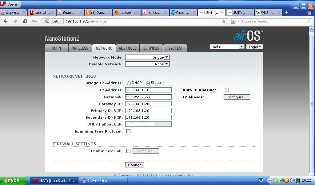Close the rutor.or tab
315x185 pixels.
pos(137,12)
